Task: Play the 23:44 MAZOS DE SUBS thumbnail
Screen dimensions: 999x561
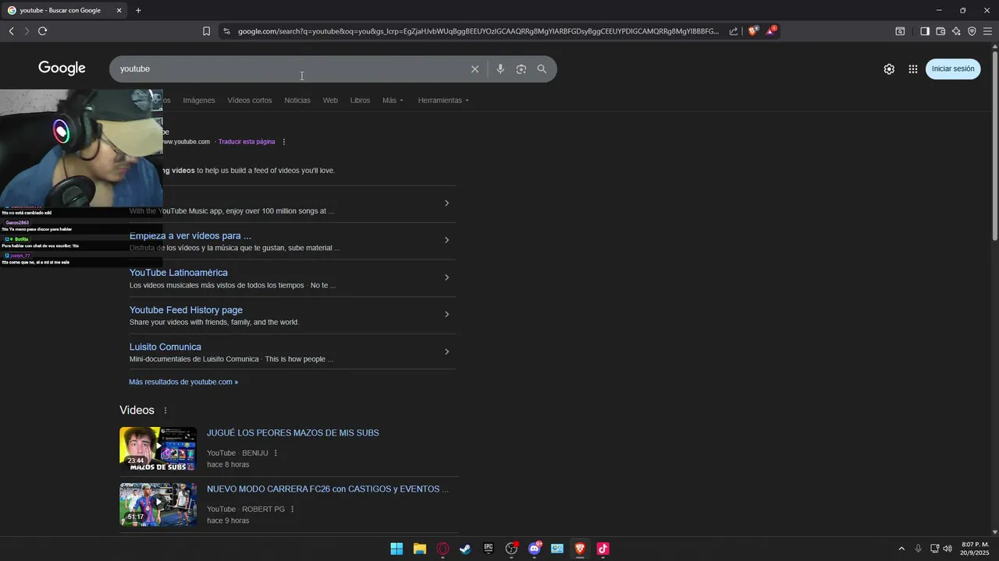Action: (x=158, y=449)
